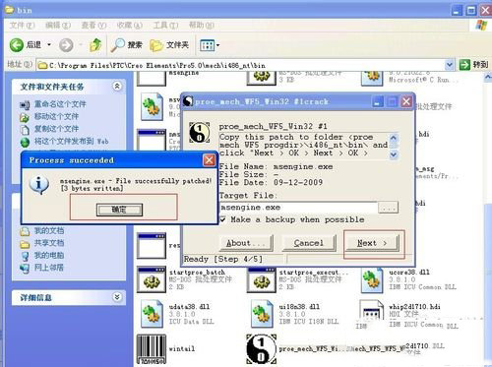Select startproe_execut... batch file icon
The image size is (492, 367).
[x=262, y=279]
